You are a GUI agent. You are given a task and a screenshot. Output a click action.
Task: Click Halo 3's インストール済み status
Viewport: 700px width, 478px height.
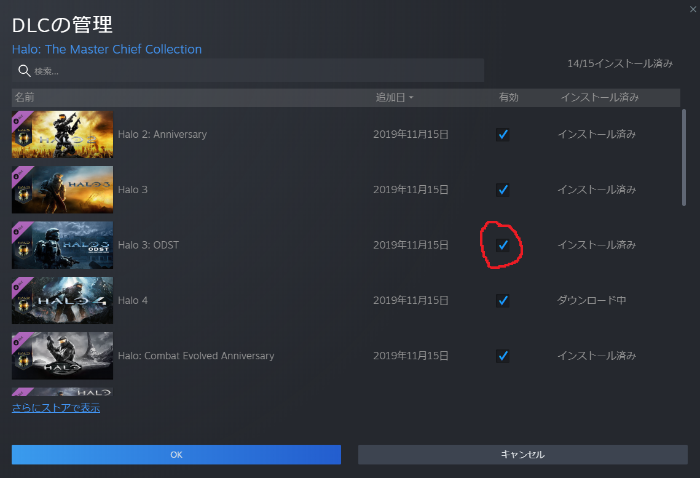(596, 189)
